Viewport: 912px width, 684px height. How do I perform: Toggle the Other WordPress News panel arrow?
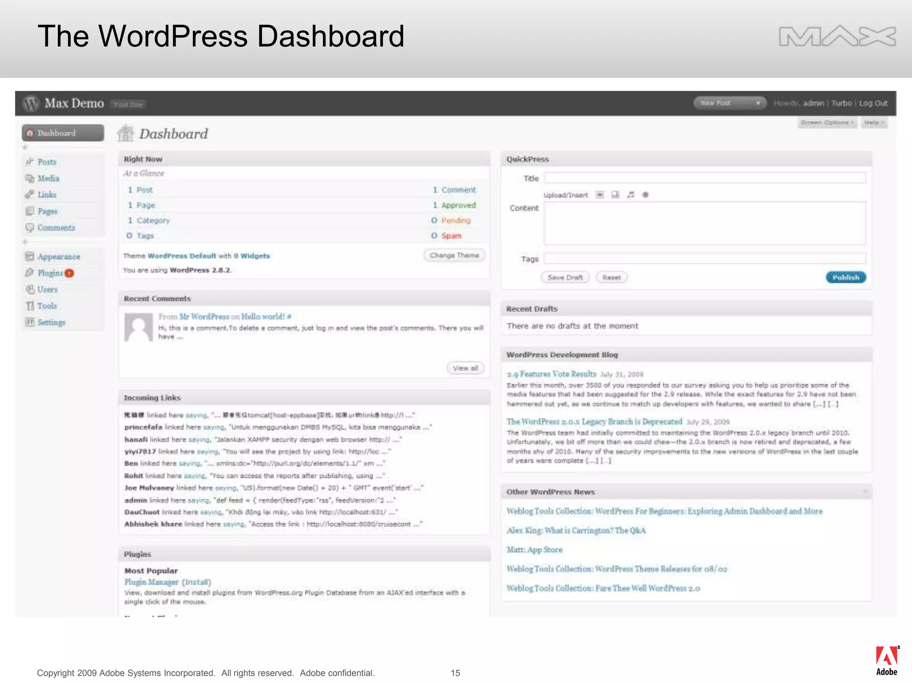[x=865, y=492]
